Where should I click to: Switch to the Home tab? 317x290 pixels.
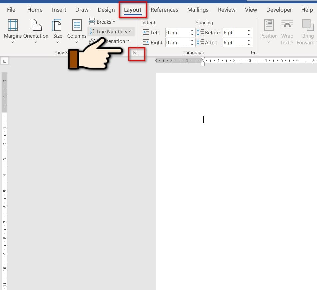[x=35, y=10]
